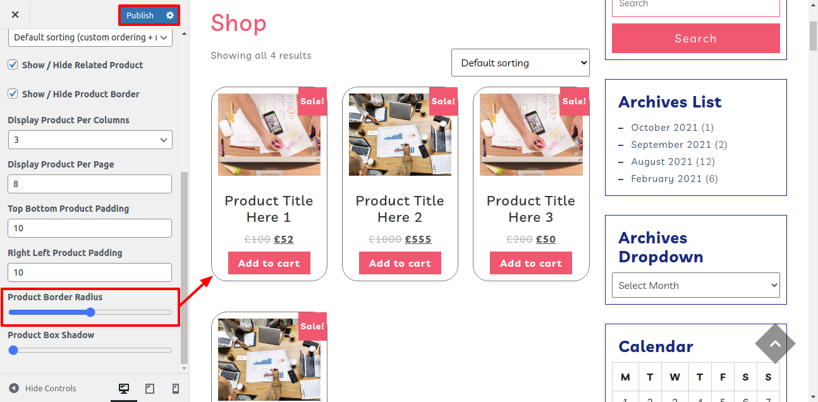Screen dimensions: 818x402
Task: Close the customizer with the X icon
Action: [15, 15]
